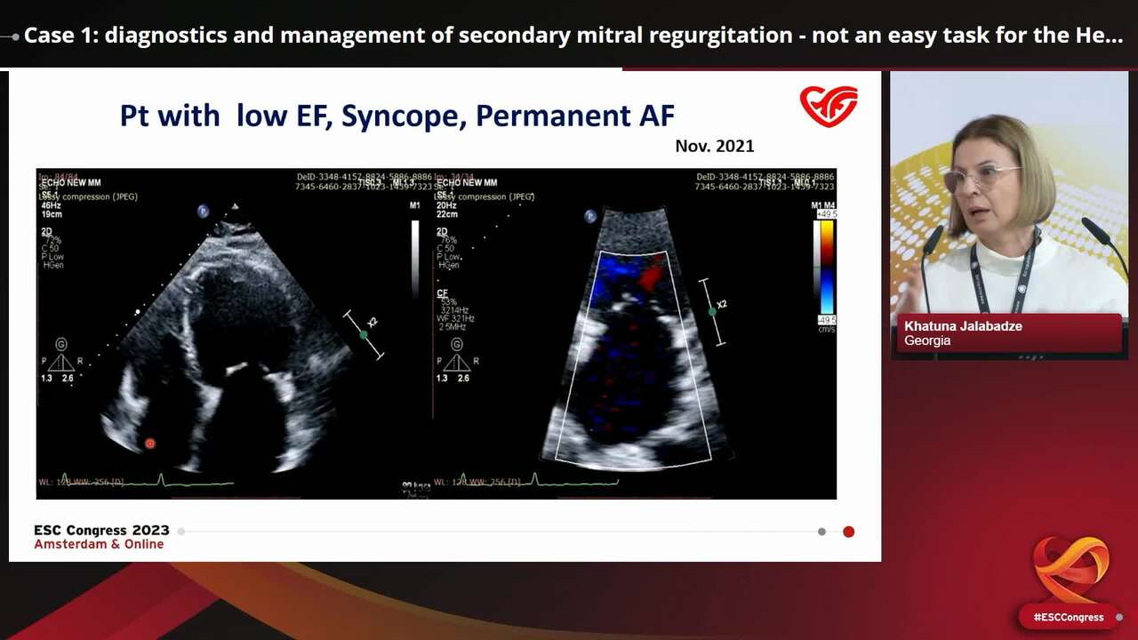Click the 'ESC Congress 2023' footer text
Screen dimensions: 1138x640
101,531
